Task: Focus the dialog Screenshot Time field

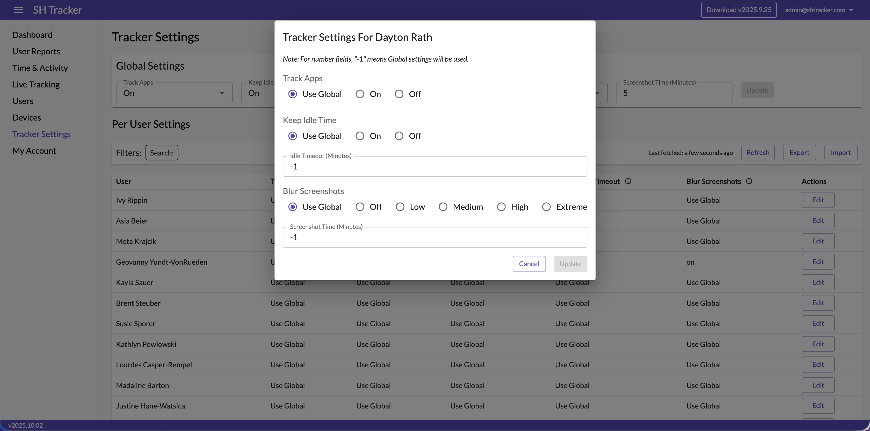Action: [x=435, y=237]
